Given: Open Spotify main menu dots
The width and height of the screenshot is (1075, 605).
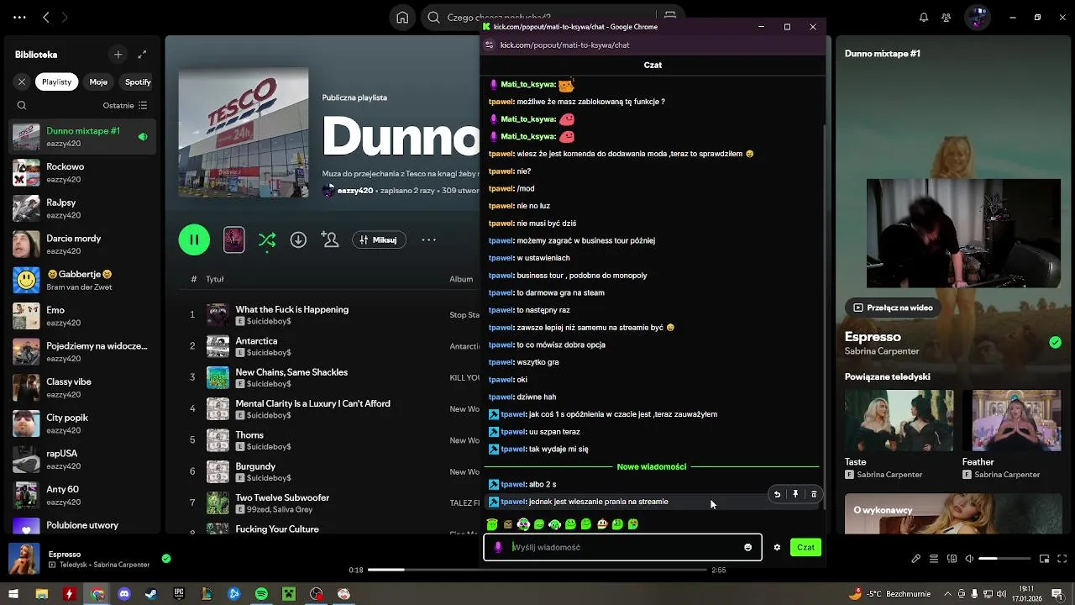Looking at the screenshot, I should click(x=19, y=17).
